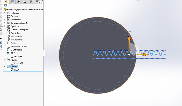182x106 pixels.
Task: Select the Esquisse60 label
Action: click(18, 63)
